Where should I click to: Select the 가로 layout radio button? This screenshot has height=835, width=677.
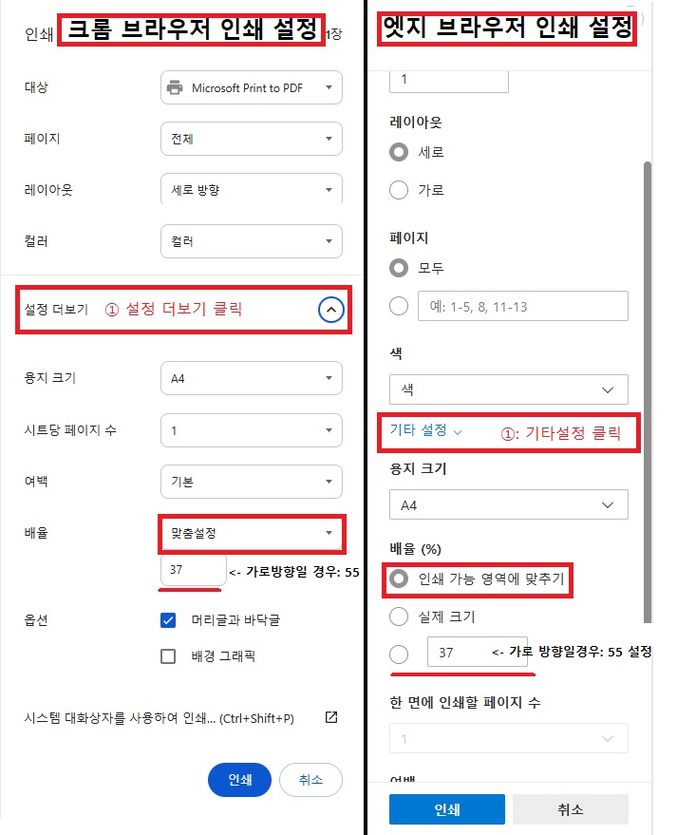click(x=399, y=190)
